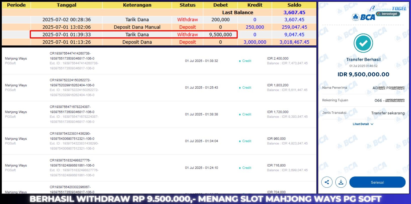Click Credit status at 01:25:43

coord(245,88)
